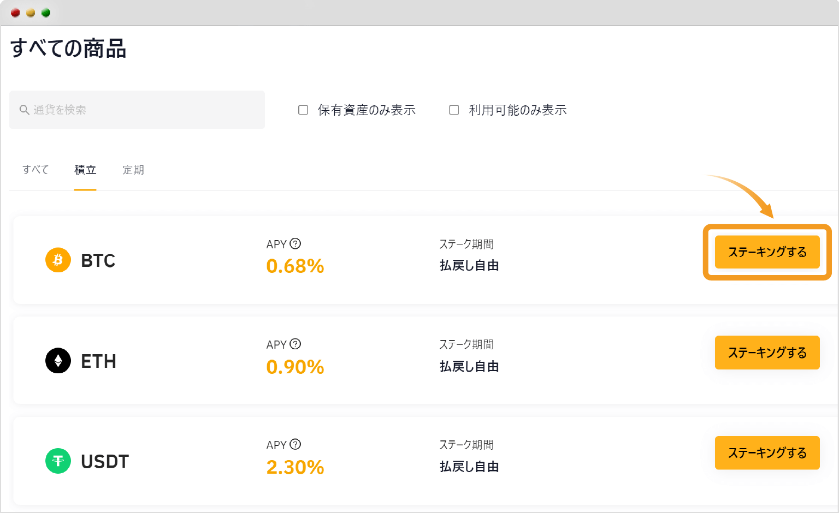Screen dimensions: 839x513
Task: Click the 保有資産のみ表示 label text
Action: (367, 110)
